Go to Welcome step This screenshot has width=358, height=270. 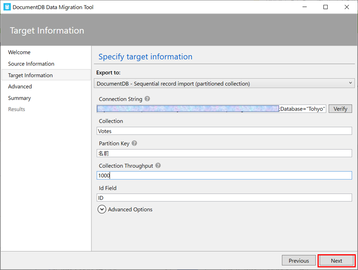[19, 52]
